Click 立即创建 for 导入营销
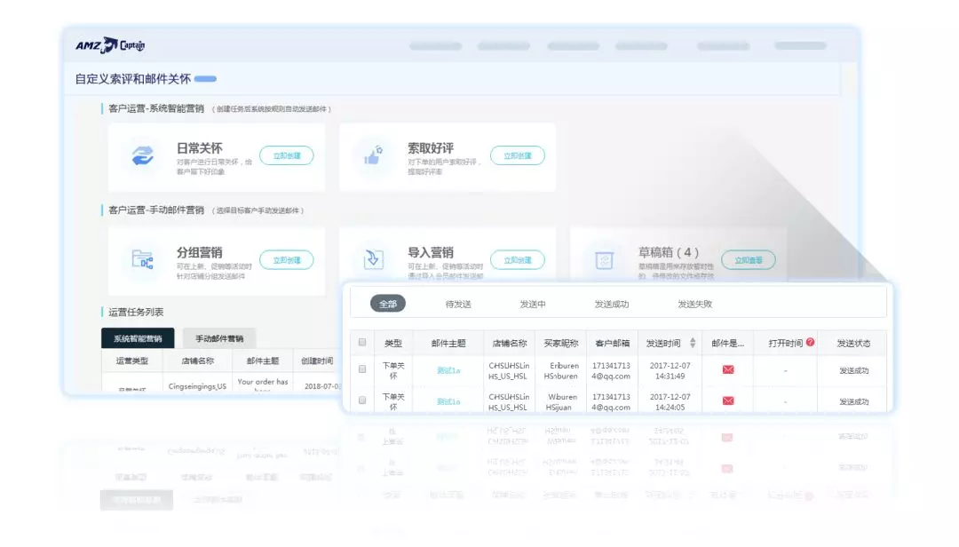 coord(518,260)
